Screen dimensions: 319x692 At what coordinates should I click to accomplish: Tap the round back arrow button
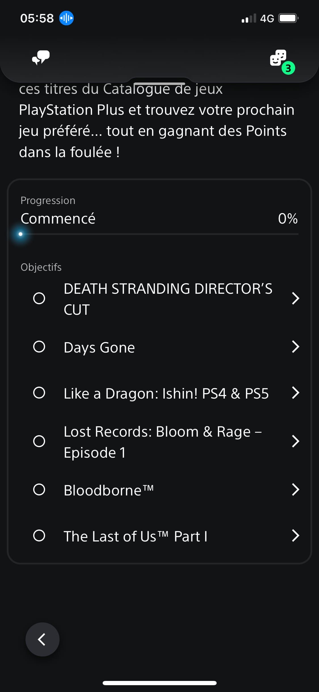point(43,639)
